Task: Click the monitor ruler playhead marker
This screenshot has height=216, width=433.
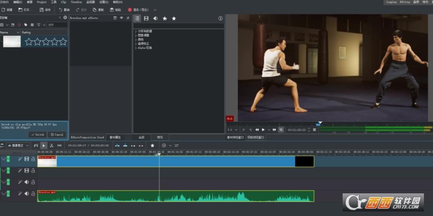Action: [x=320, y=123]
